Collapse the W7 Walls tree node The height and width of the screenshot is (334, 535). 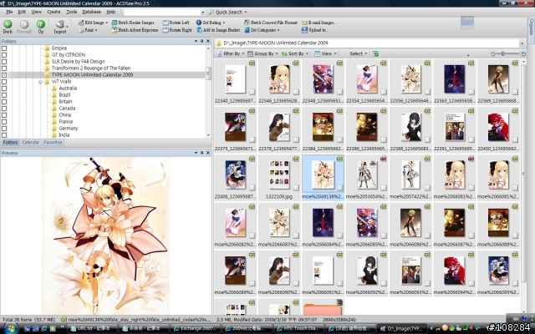[x=40, y=82]
